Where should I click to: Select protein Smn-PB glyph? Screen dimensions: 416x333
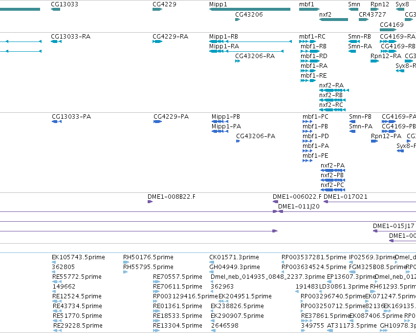352,122
